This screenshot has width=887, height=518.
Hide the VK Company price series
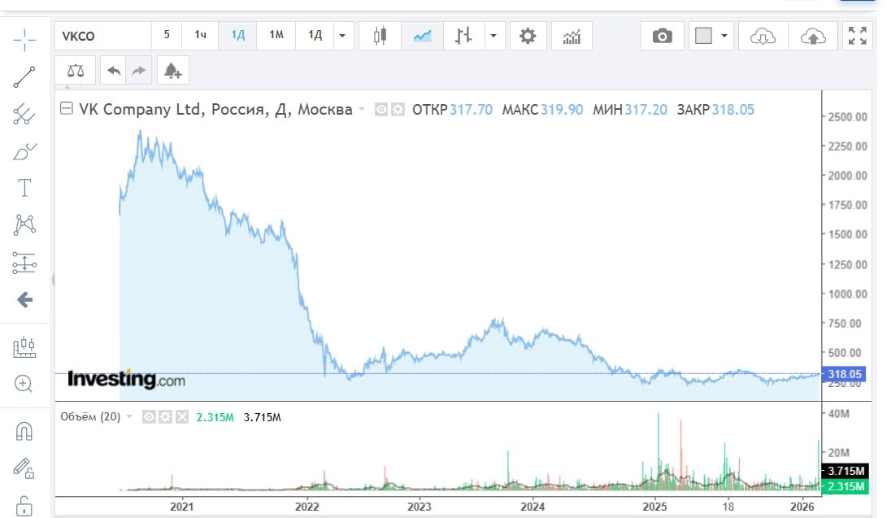(x=381, y=109)
